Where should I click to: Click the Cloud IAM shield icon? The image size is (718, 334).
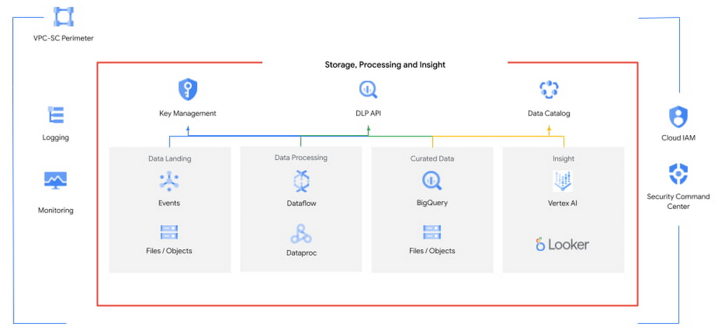[679, 117]
